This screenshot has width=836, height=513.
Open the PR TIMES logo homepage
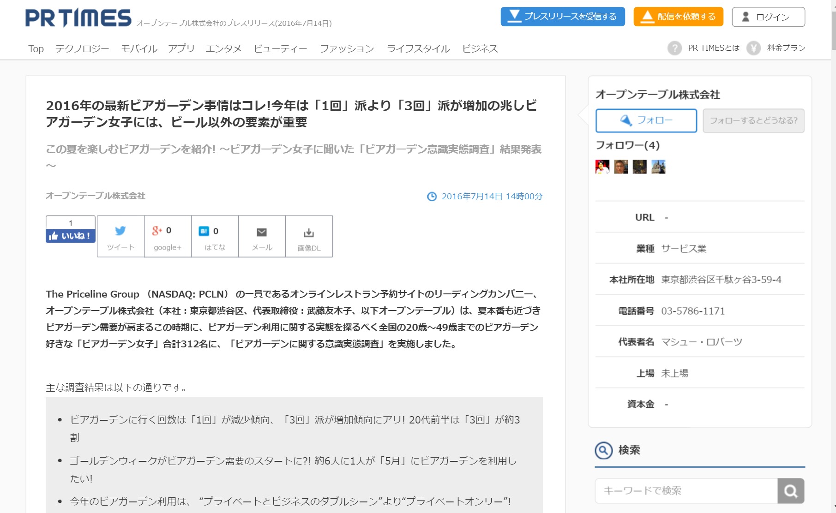78,18
